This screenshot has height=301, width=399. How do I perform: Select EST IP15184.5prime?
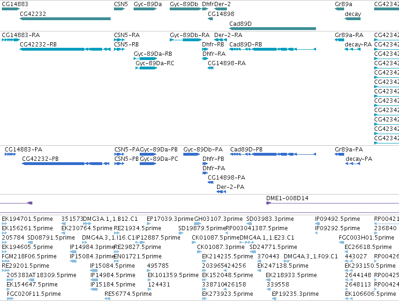point(113,285)
